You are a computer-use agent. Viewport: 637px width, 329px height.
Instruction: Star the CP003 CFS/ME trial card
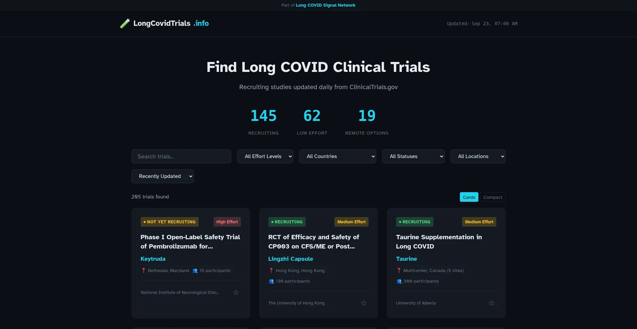[364, 303]
